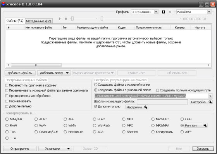This screenshot has height=154, width=217.
Task: Select Слияние/CUE option
Action: (36, 132)
